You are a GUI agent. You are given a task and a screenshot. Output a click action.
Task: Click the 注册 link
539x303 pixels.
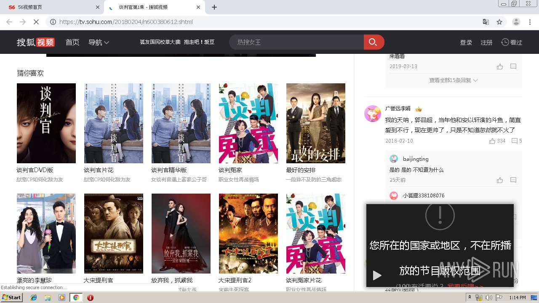(x=487, y=43)
